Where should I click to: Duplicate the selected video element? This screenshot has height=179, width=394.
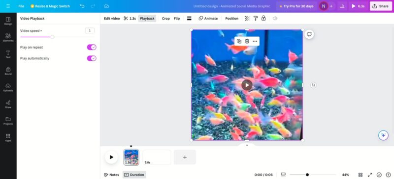[x=239, y=41]
